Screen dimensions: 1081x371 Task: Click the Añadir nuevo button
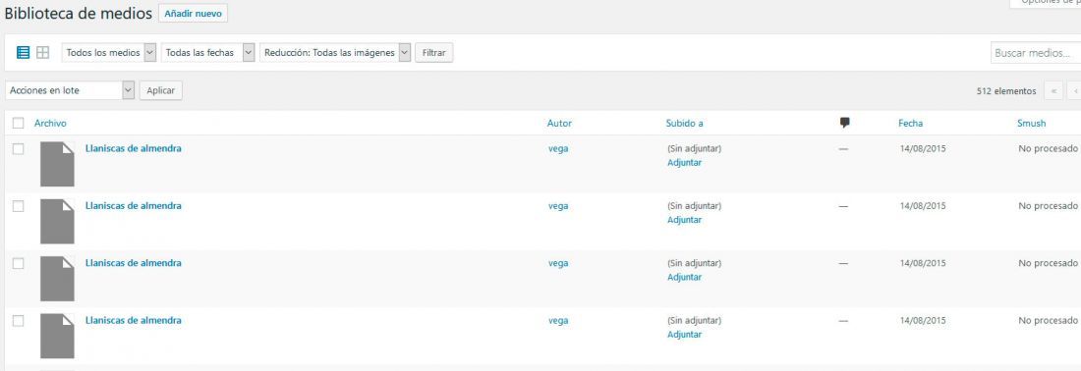[193, 14]
